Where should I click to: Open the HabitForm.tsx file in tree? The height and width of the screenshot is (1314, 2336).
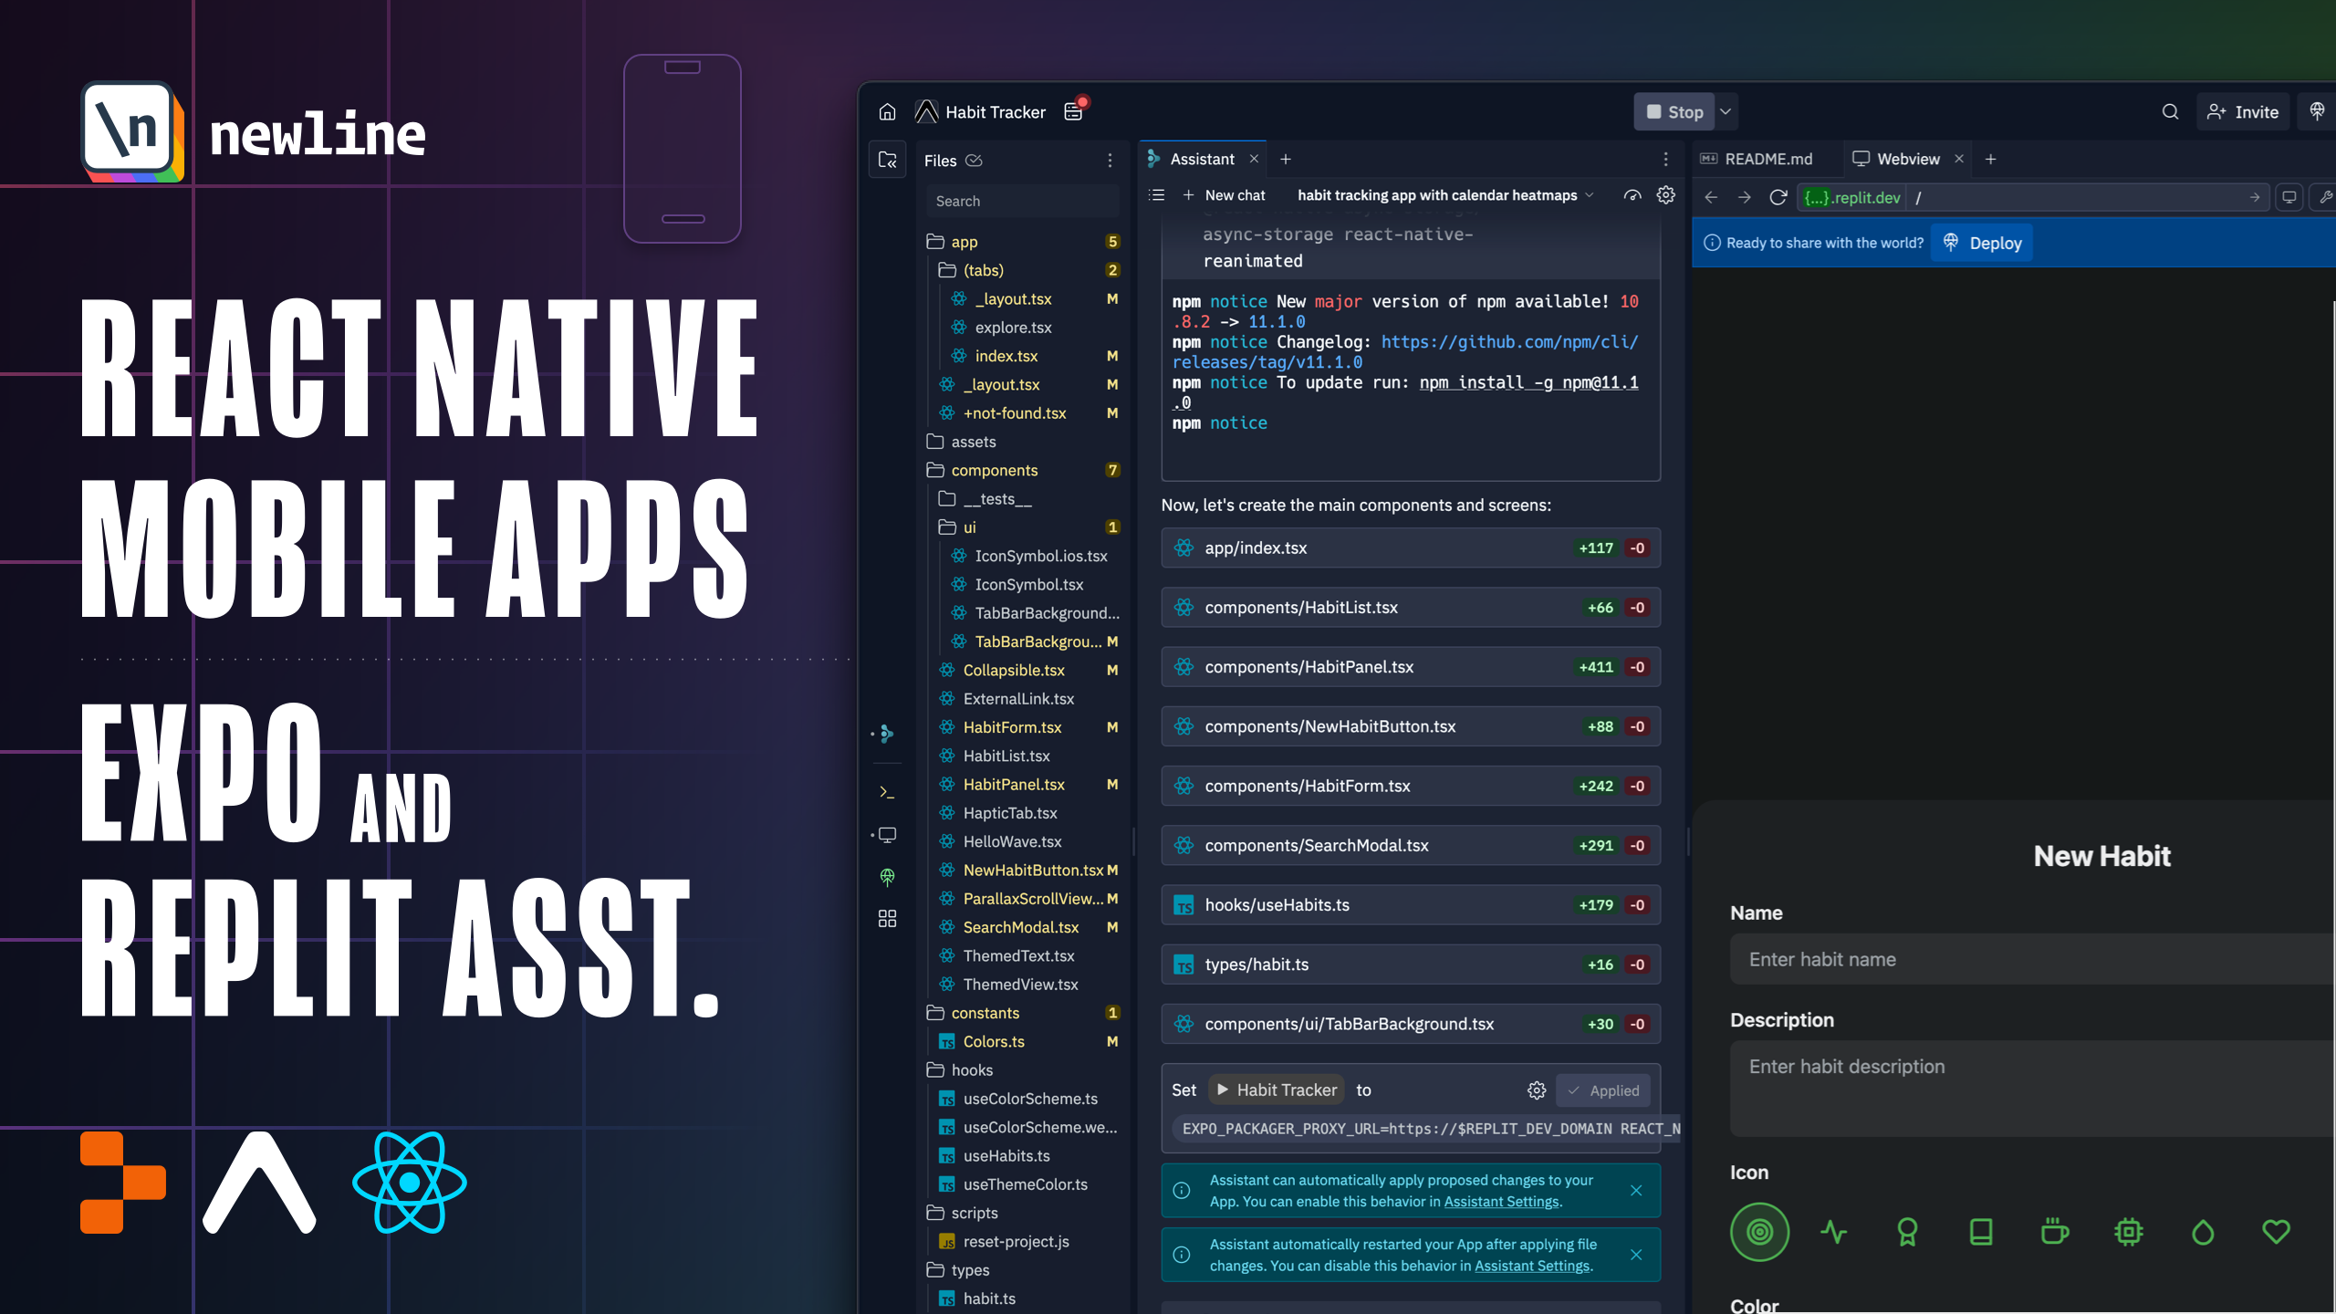[1012, 727]
